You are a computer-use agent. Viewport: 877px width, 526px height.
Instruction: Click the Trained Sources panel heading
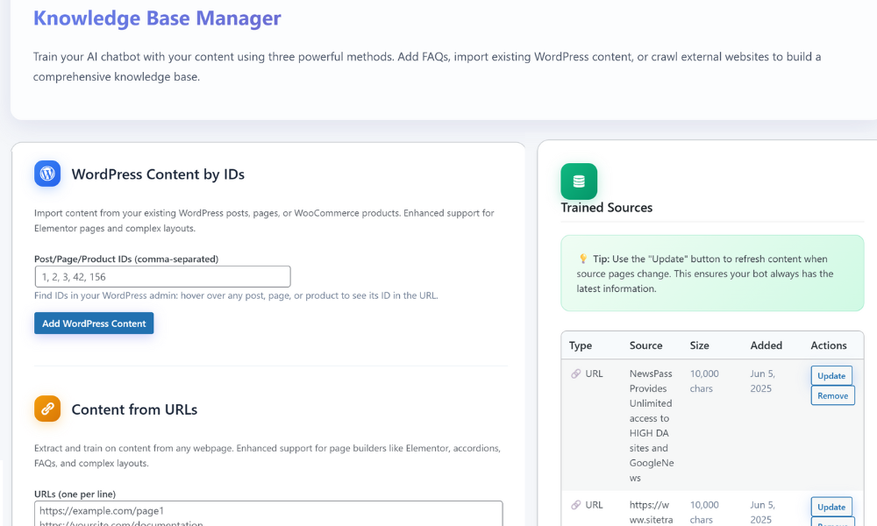606,208
